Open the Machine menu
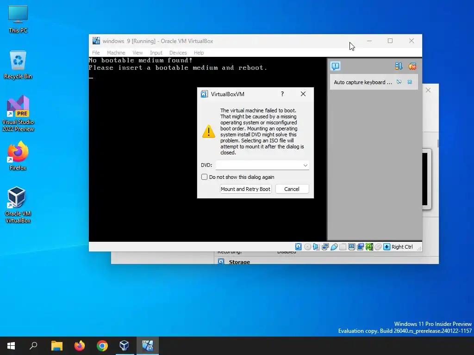This screenshot has height=355, width=474. [x=116, y=53]
